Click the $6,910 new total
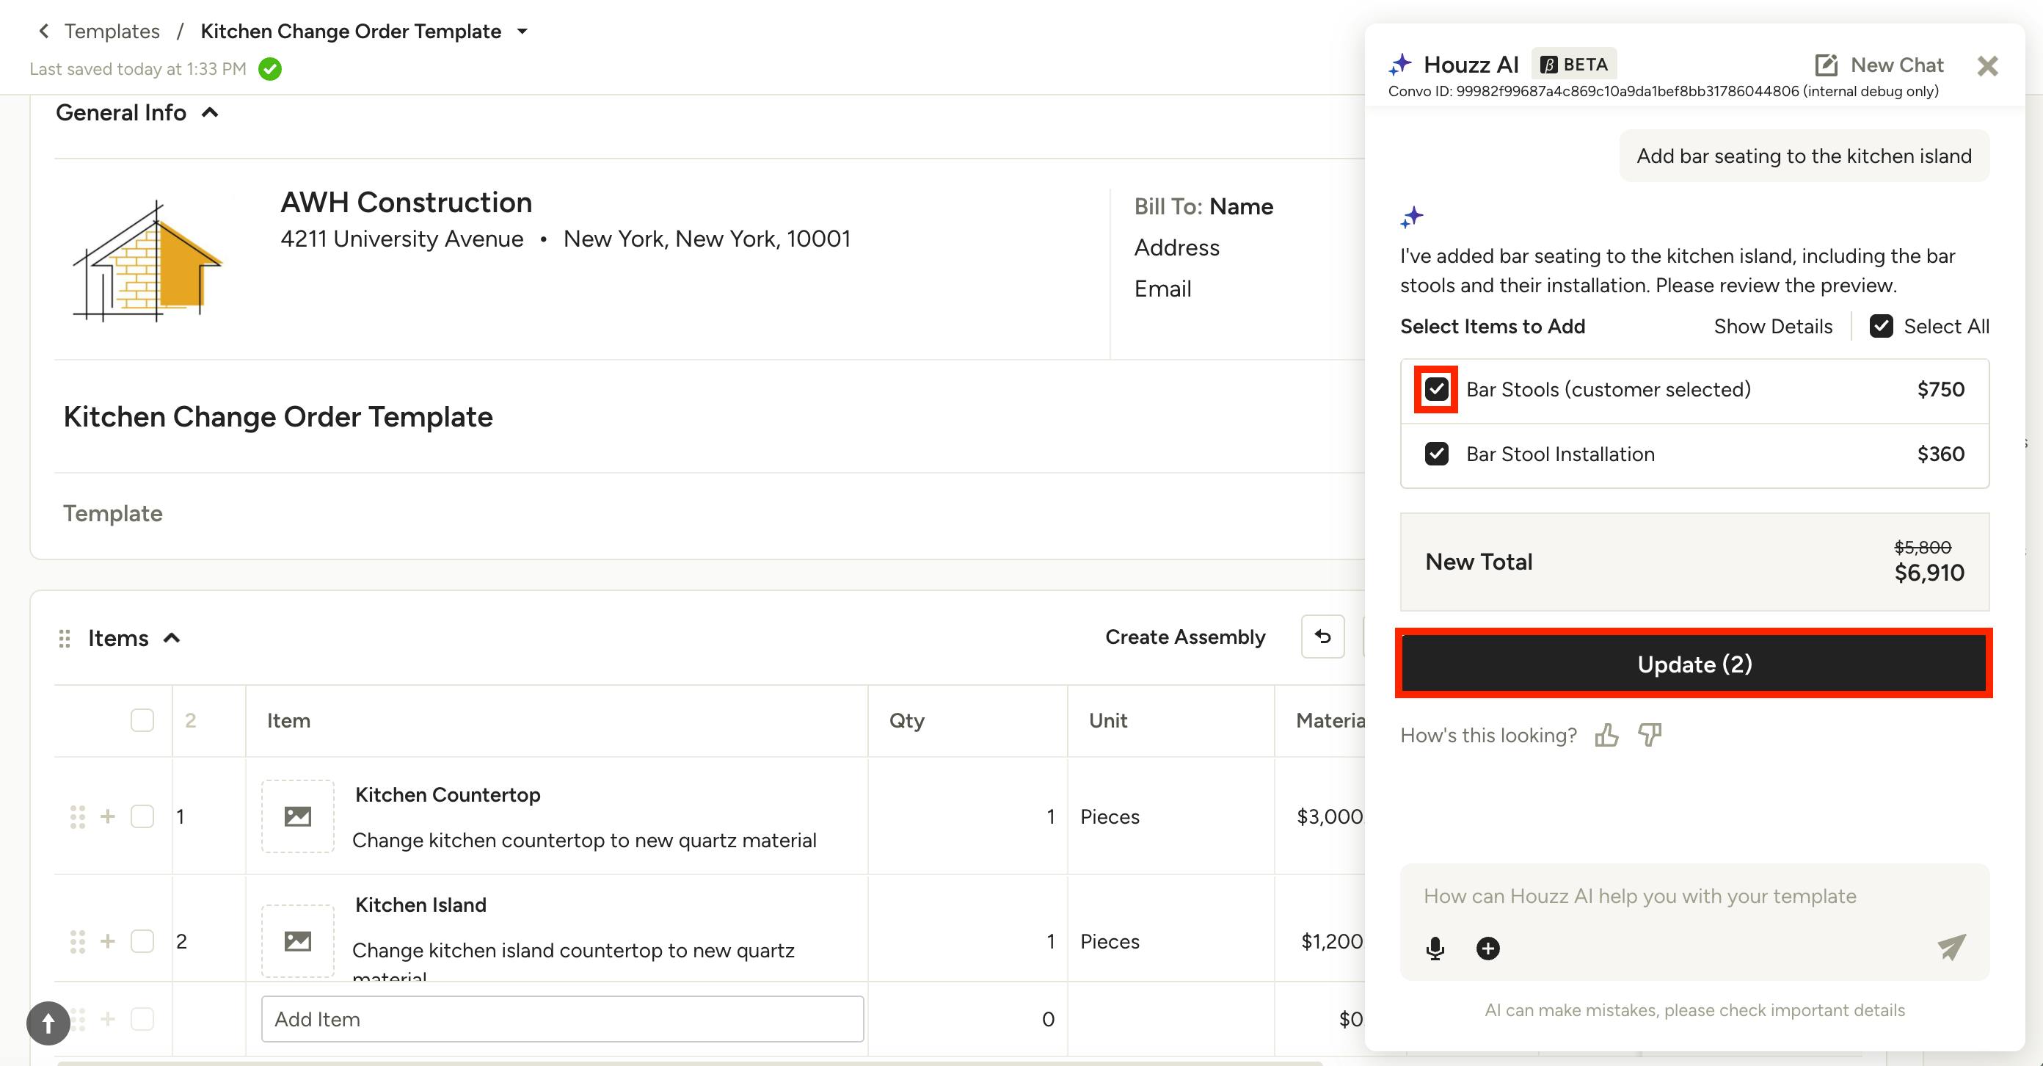2043x1066 pixels. point(1929,573)
